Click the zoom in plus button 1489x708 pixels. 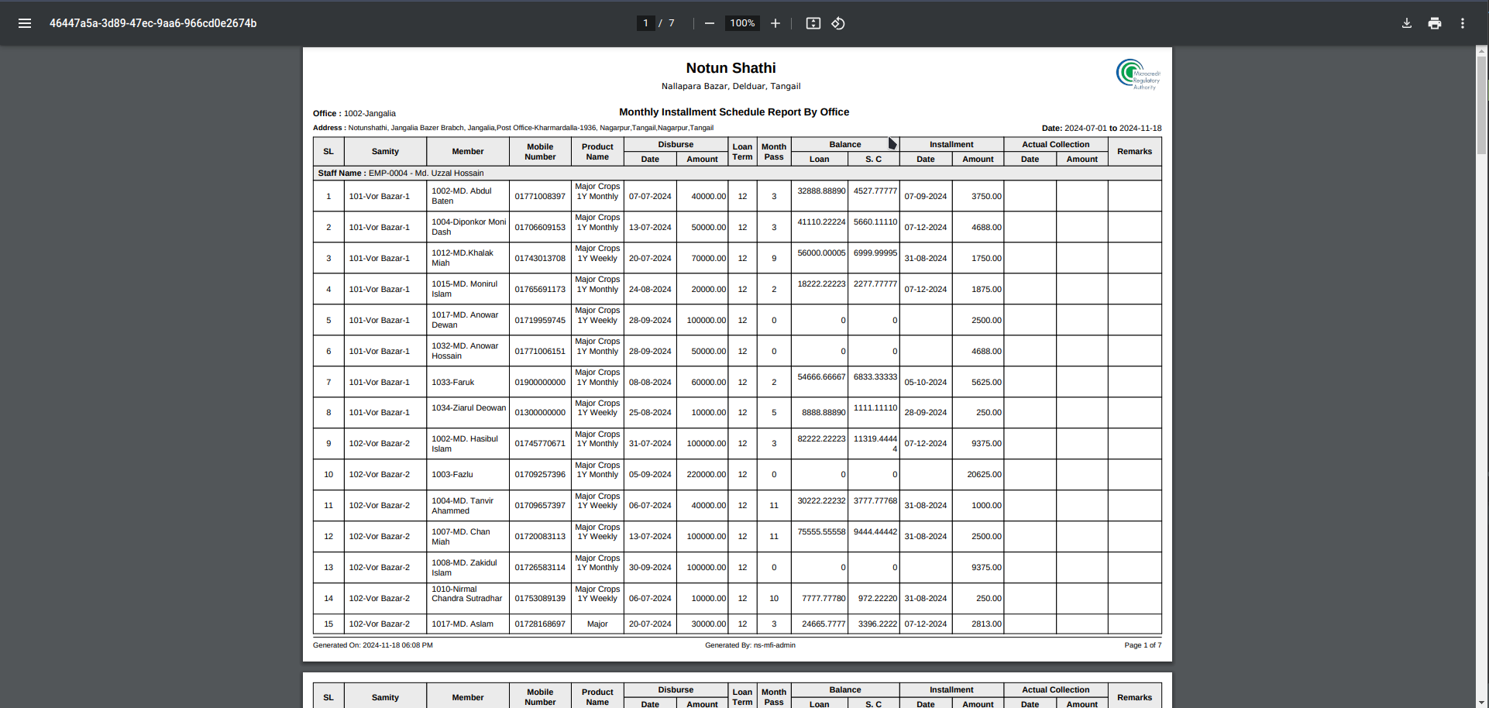point(775,23)
